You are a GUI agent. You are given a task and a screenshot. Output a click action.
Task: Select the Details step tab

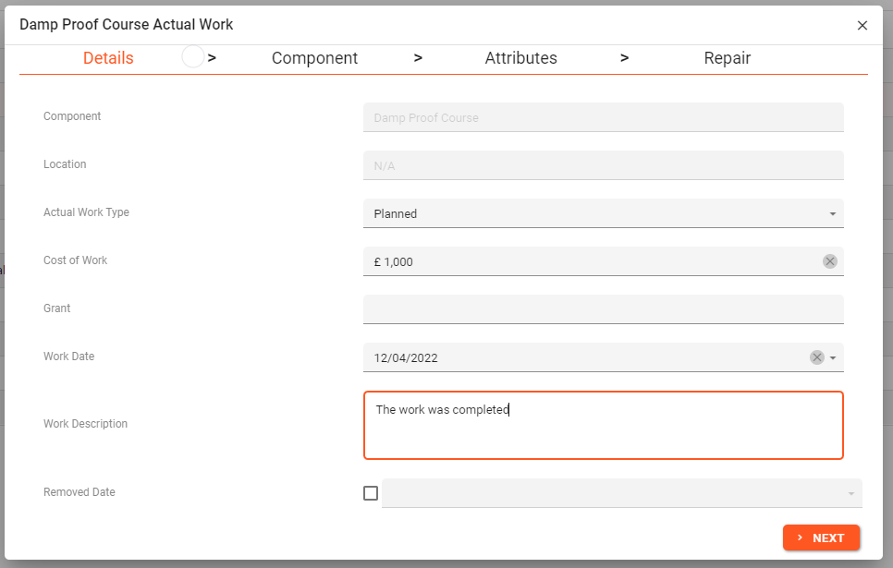(108, 58)
